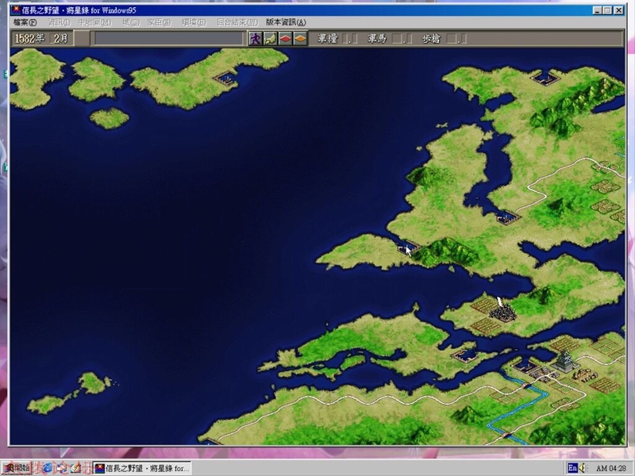The image size is (635, 476).
Task: Open the 家臣(S) menu
Action: (160, 22)
